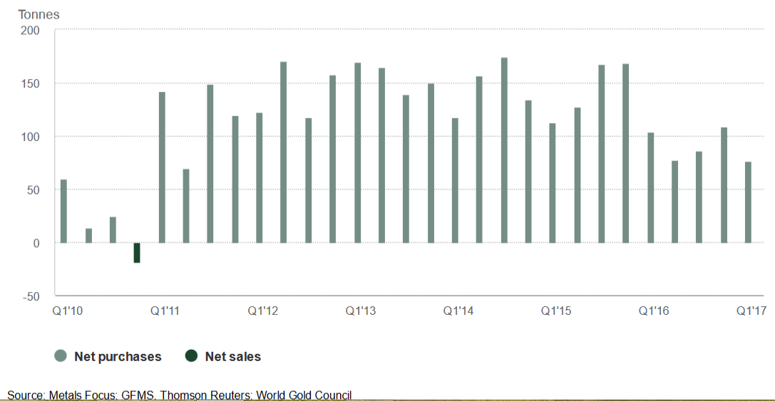
Task: Click the Q1'16 x-axis label
Action: (653, 311)
